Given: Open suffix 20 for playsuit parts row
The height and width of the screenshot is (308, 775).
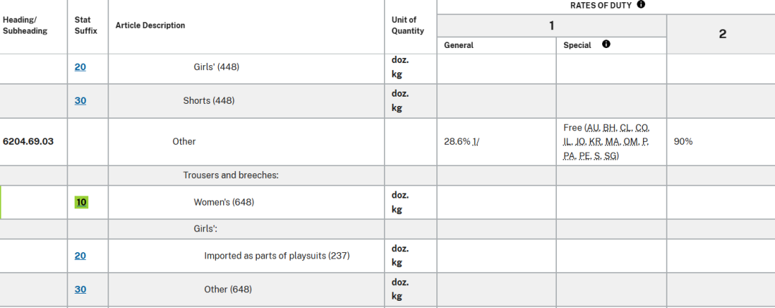Looking at the screenshot, I should pos(80,255).
